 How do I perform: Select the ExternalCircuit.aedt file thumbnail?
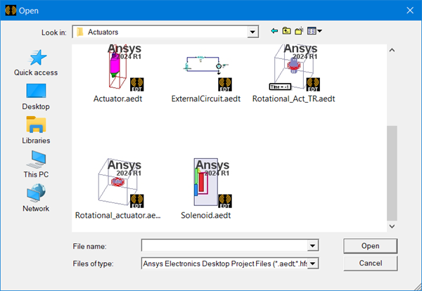pyautogui.click(x=207, y=72)
